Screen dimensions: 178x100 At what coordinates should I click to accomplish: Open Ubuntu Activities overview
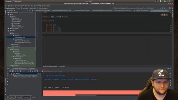pos(9,1)
